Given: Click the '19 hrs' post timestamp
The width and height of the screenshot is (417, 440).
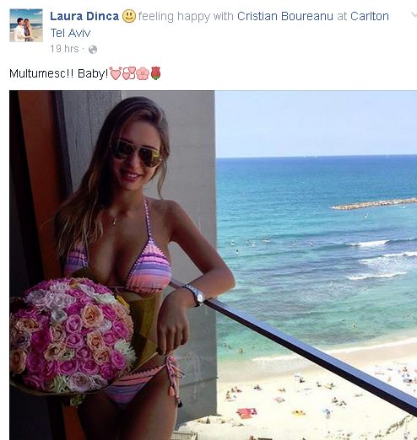Looking at the screenshot, I should pyautogui.click(x=64, y=49).
